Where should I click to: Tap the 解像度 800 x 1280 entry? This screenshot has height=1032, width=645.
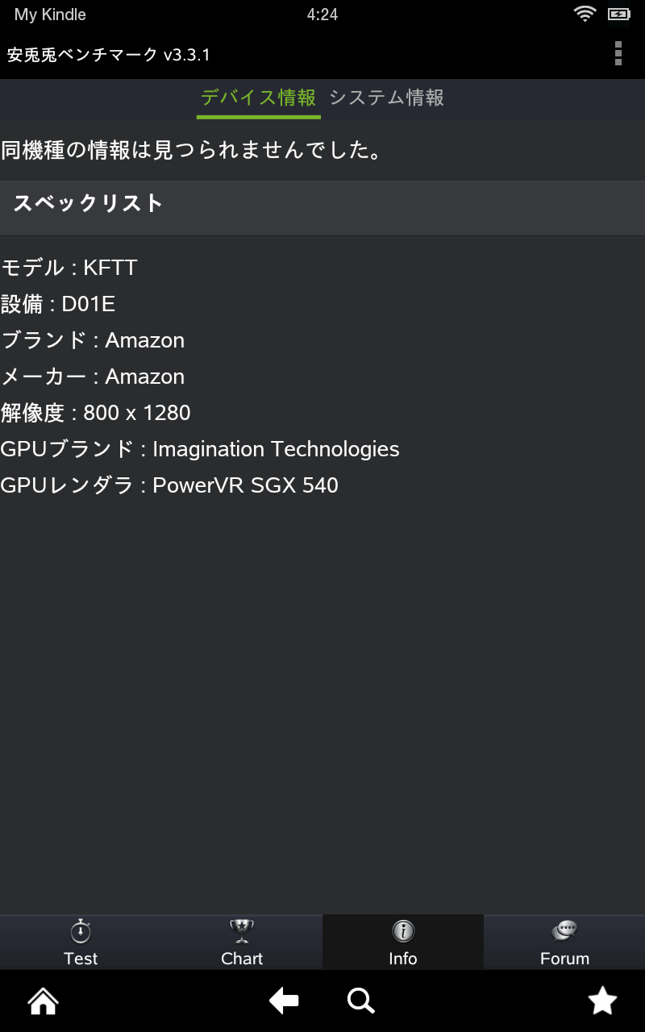tap(96, 413)
